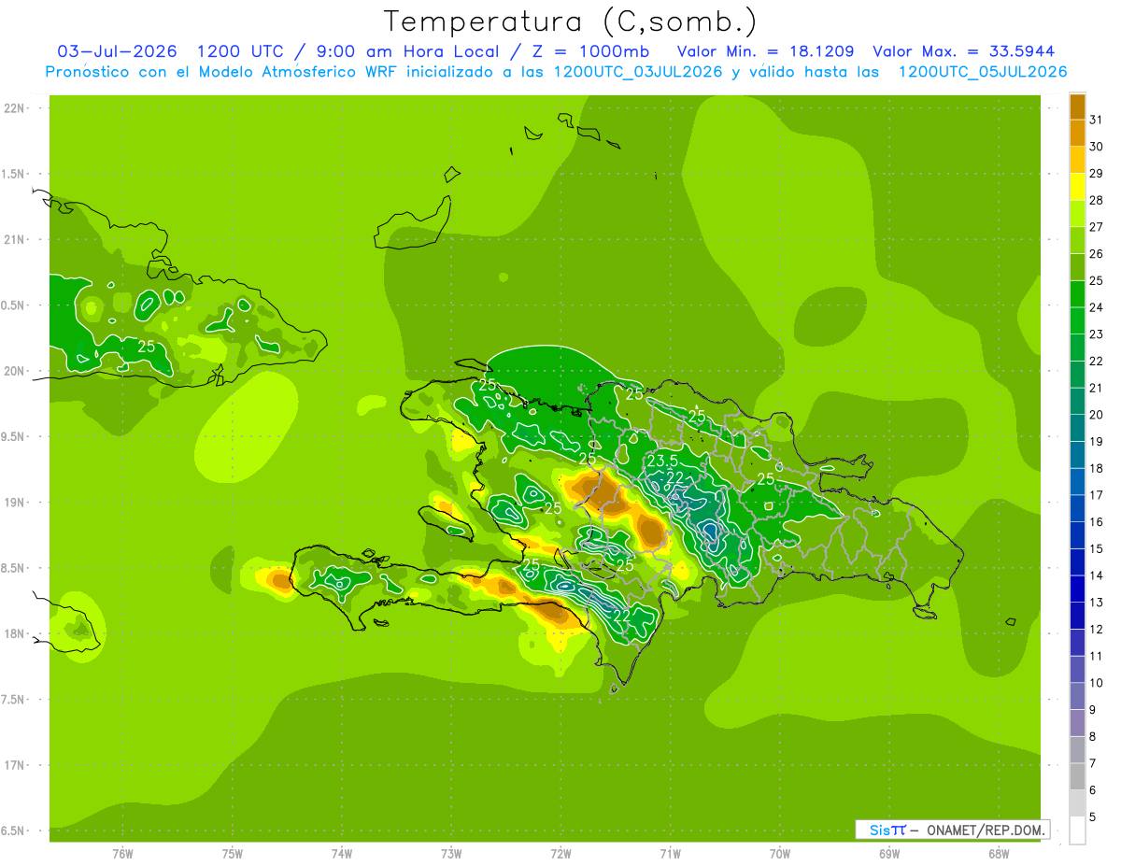1121x866 pixels.
Task: Click the ONAMET/REP.DOM. logo box
Action: 952,830
